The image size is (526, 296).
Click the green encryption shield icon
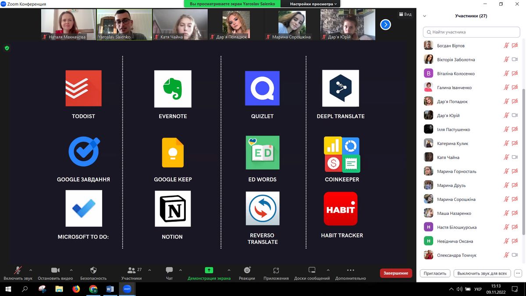(x=7, y=48)
